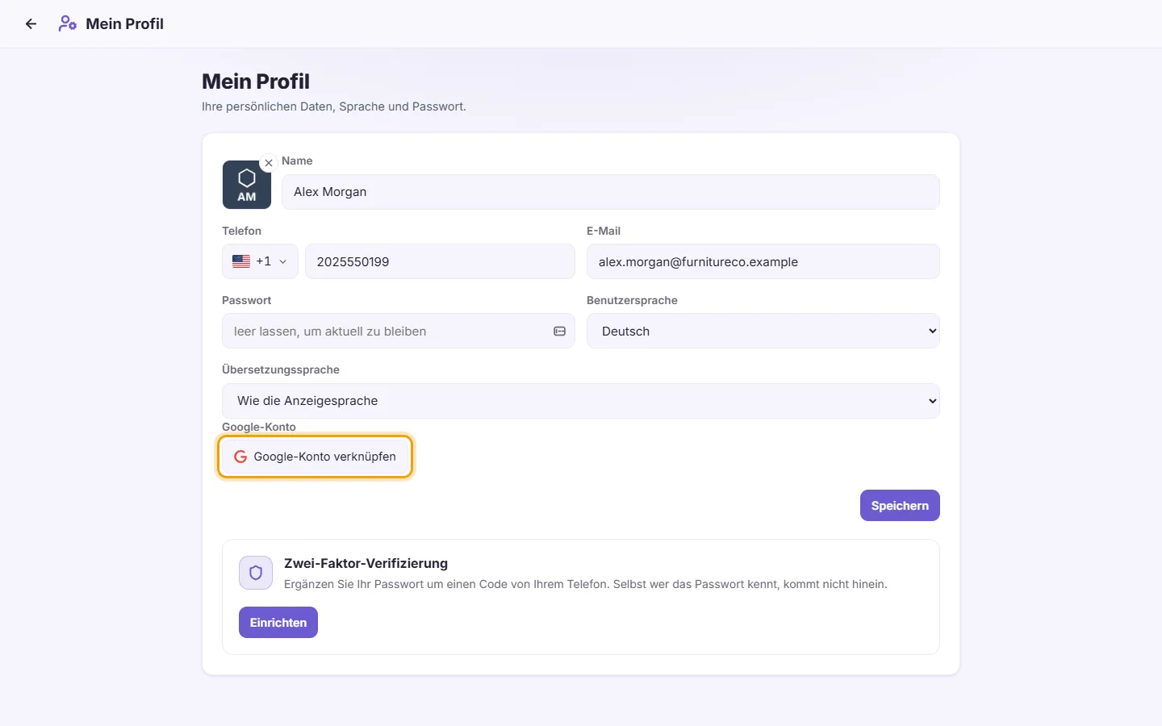Click the Mein Profil title in top bar
The height and width of the screenshot is (726, 1162).
click(x=125, y=24)
